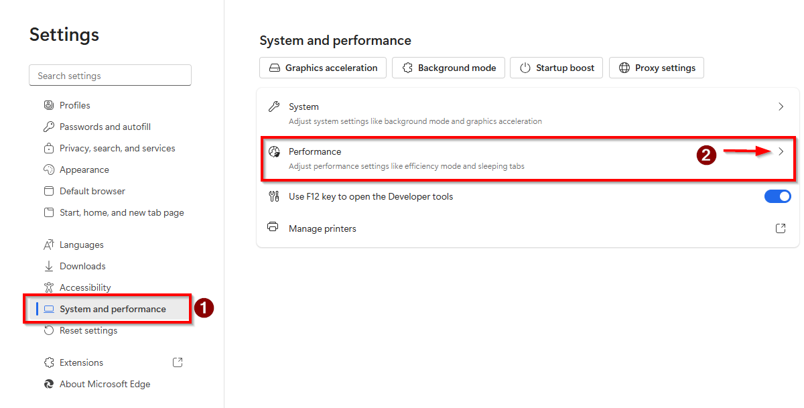The height and width of the screenshot is (408, 804).
Task: Expand the Performance settings chevron
Action: (781, 151)
